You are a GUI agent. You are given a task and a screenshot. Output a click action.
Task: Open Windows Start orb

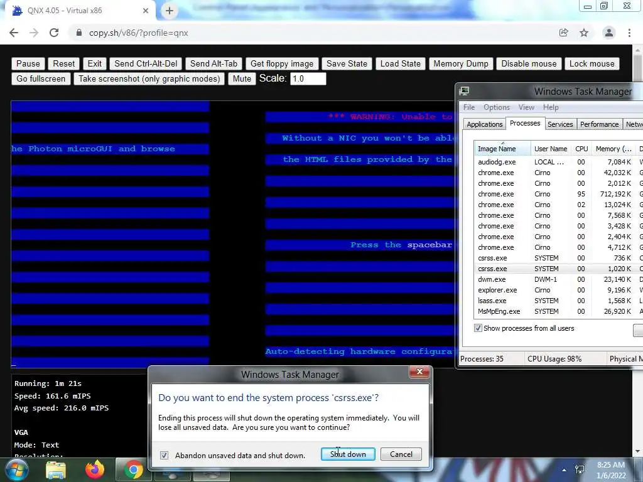(x=16, y=469)
